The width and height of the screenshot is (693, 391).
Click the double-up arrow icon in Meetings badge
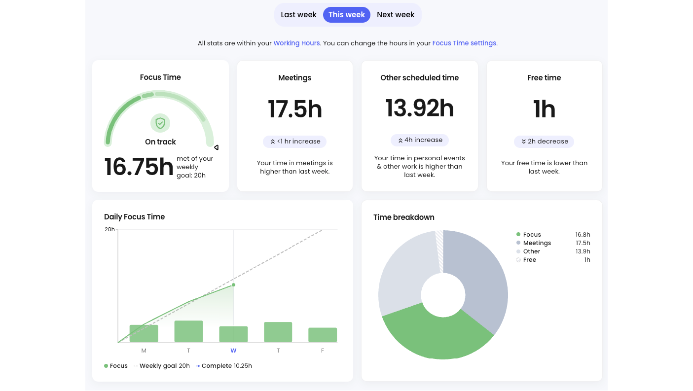click(272, 142)
